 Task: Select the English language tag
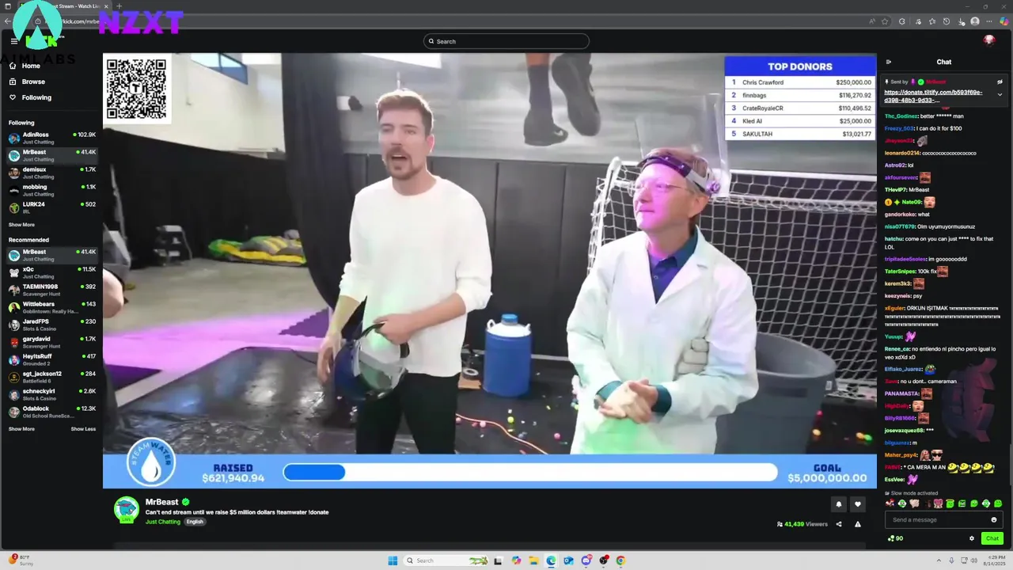(195, 522)
